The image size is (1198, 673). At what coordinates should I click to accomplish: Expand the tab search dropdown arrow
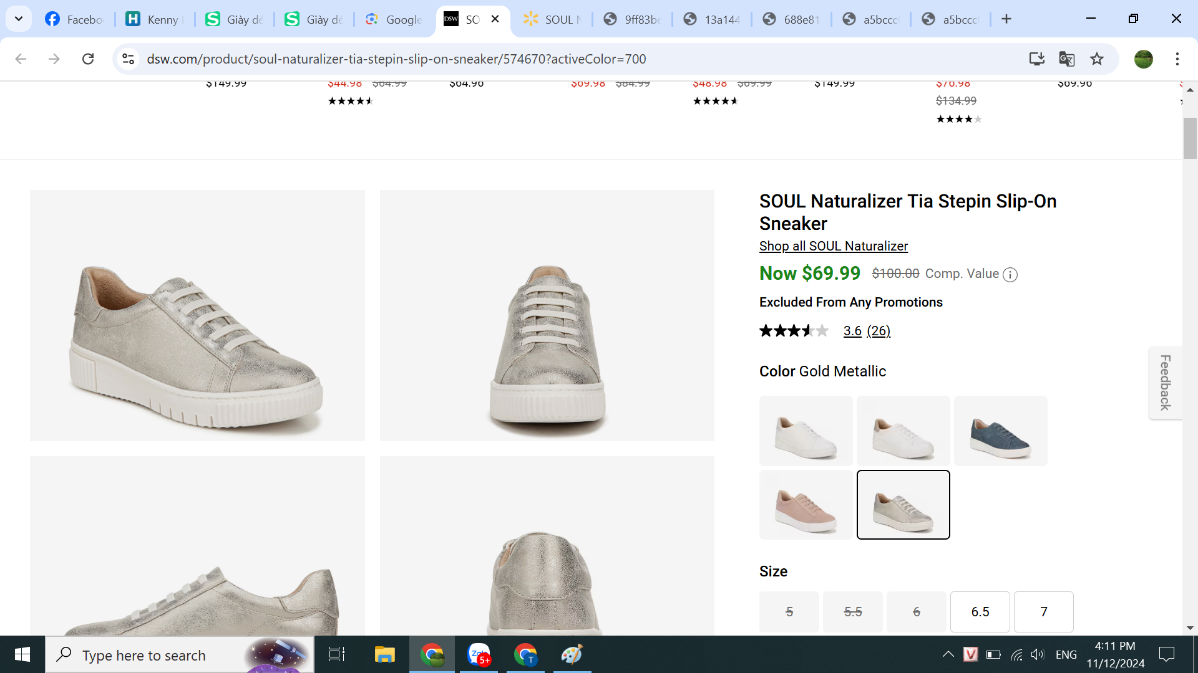[19, 19]
